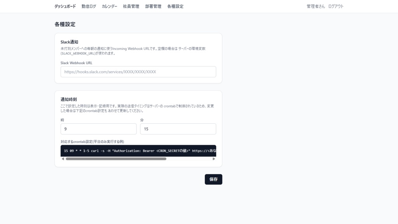The image size is (398, 224).
Task: Click the right arrow of crontab scrollbar
Action: (x=214, y=159)
